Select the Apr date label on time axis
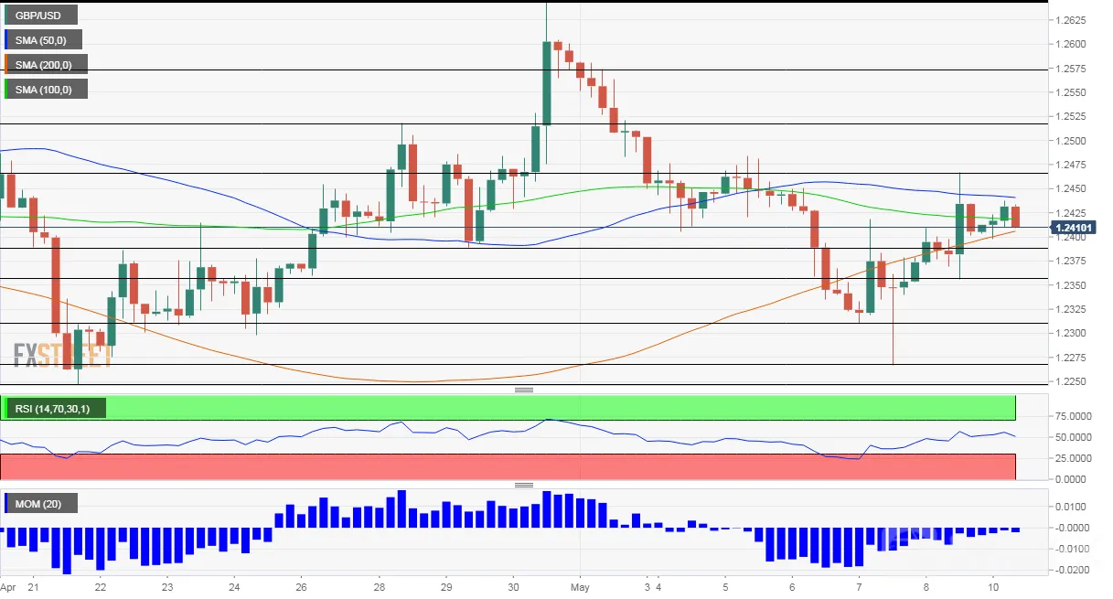 [x=9, y=588]
